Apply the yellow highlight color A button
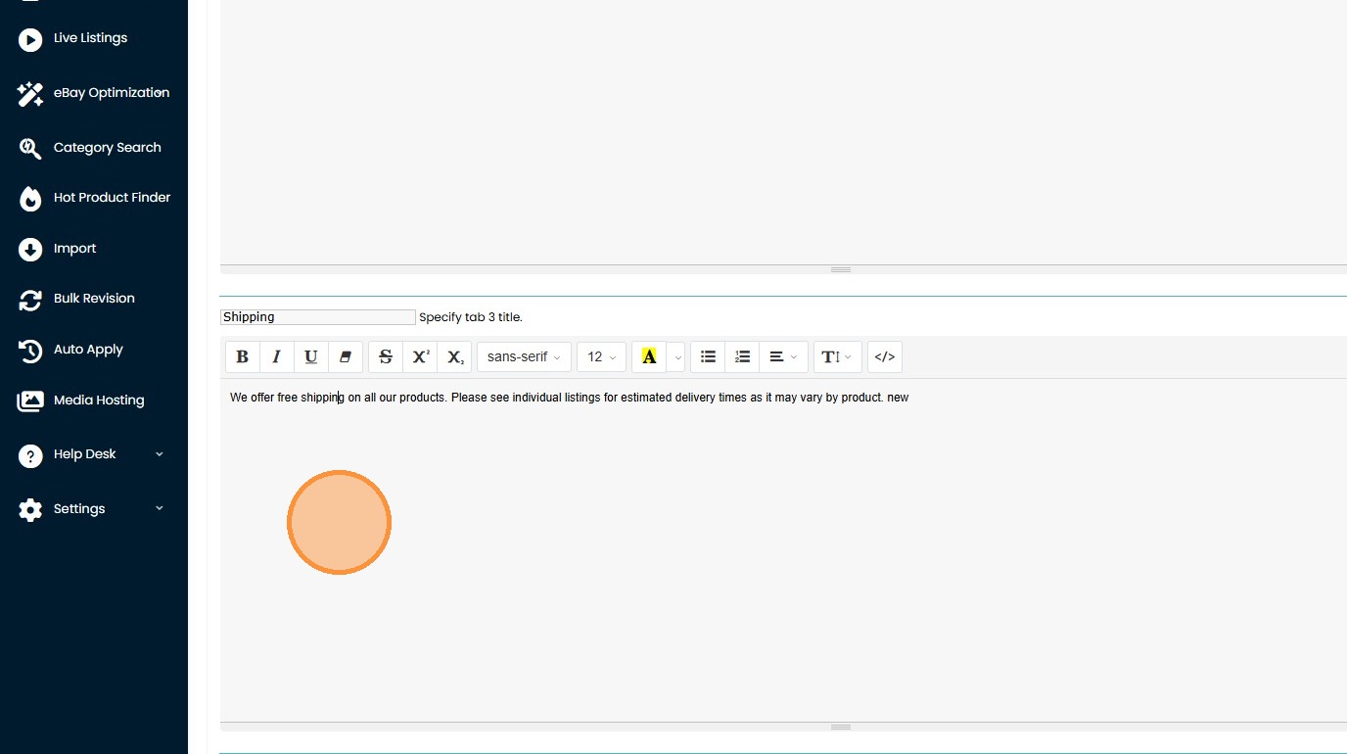This screenshot has width=1347, height=754. 649,357
